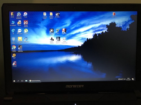
Task: Open the uTorrent desktop icon
Action: tap(26, 31)
